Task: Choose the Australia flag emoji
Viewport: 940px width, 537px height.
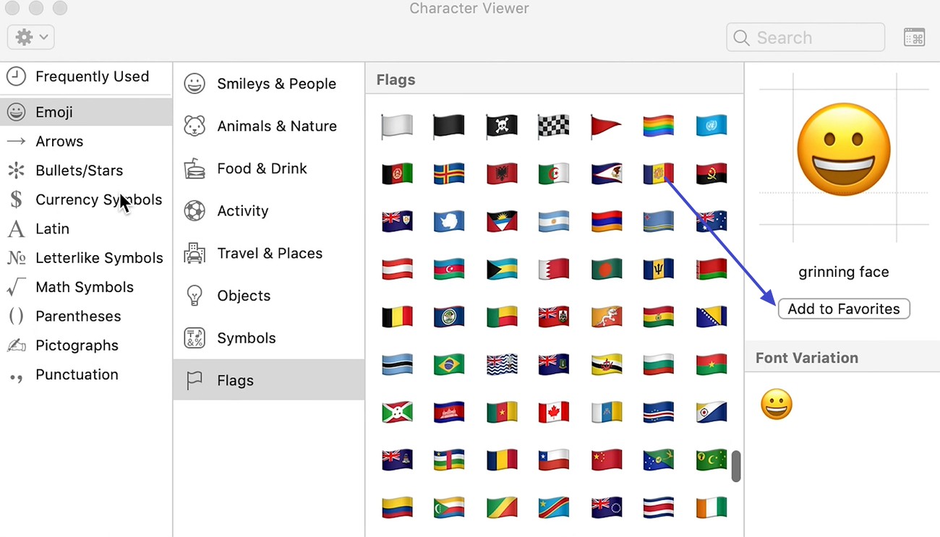Action: [x=711, y=221]
